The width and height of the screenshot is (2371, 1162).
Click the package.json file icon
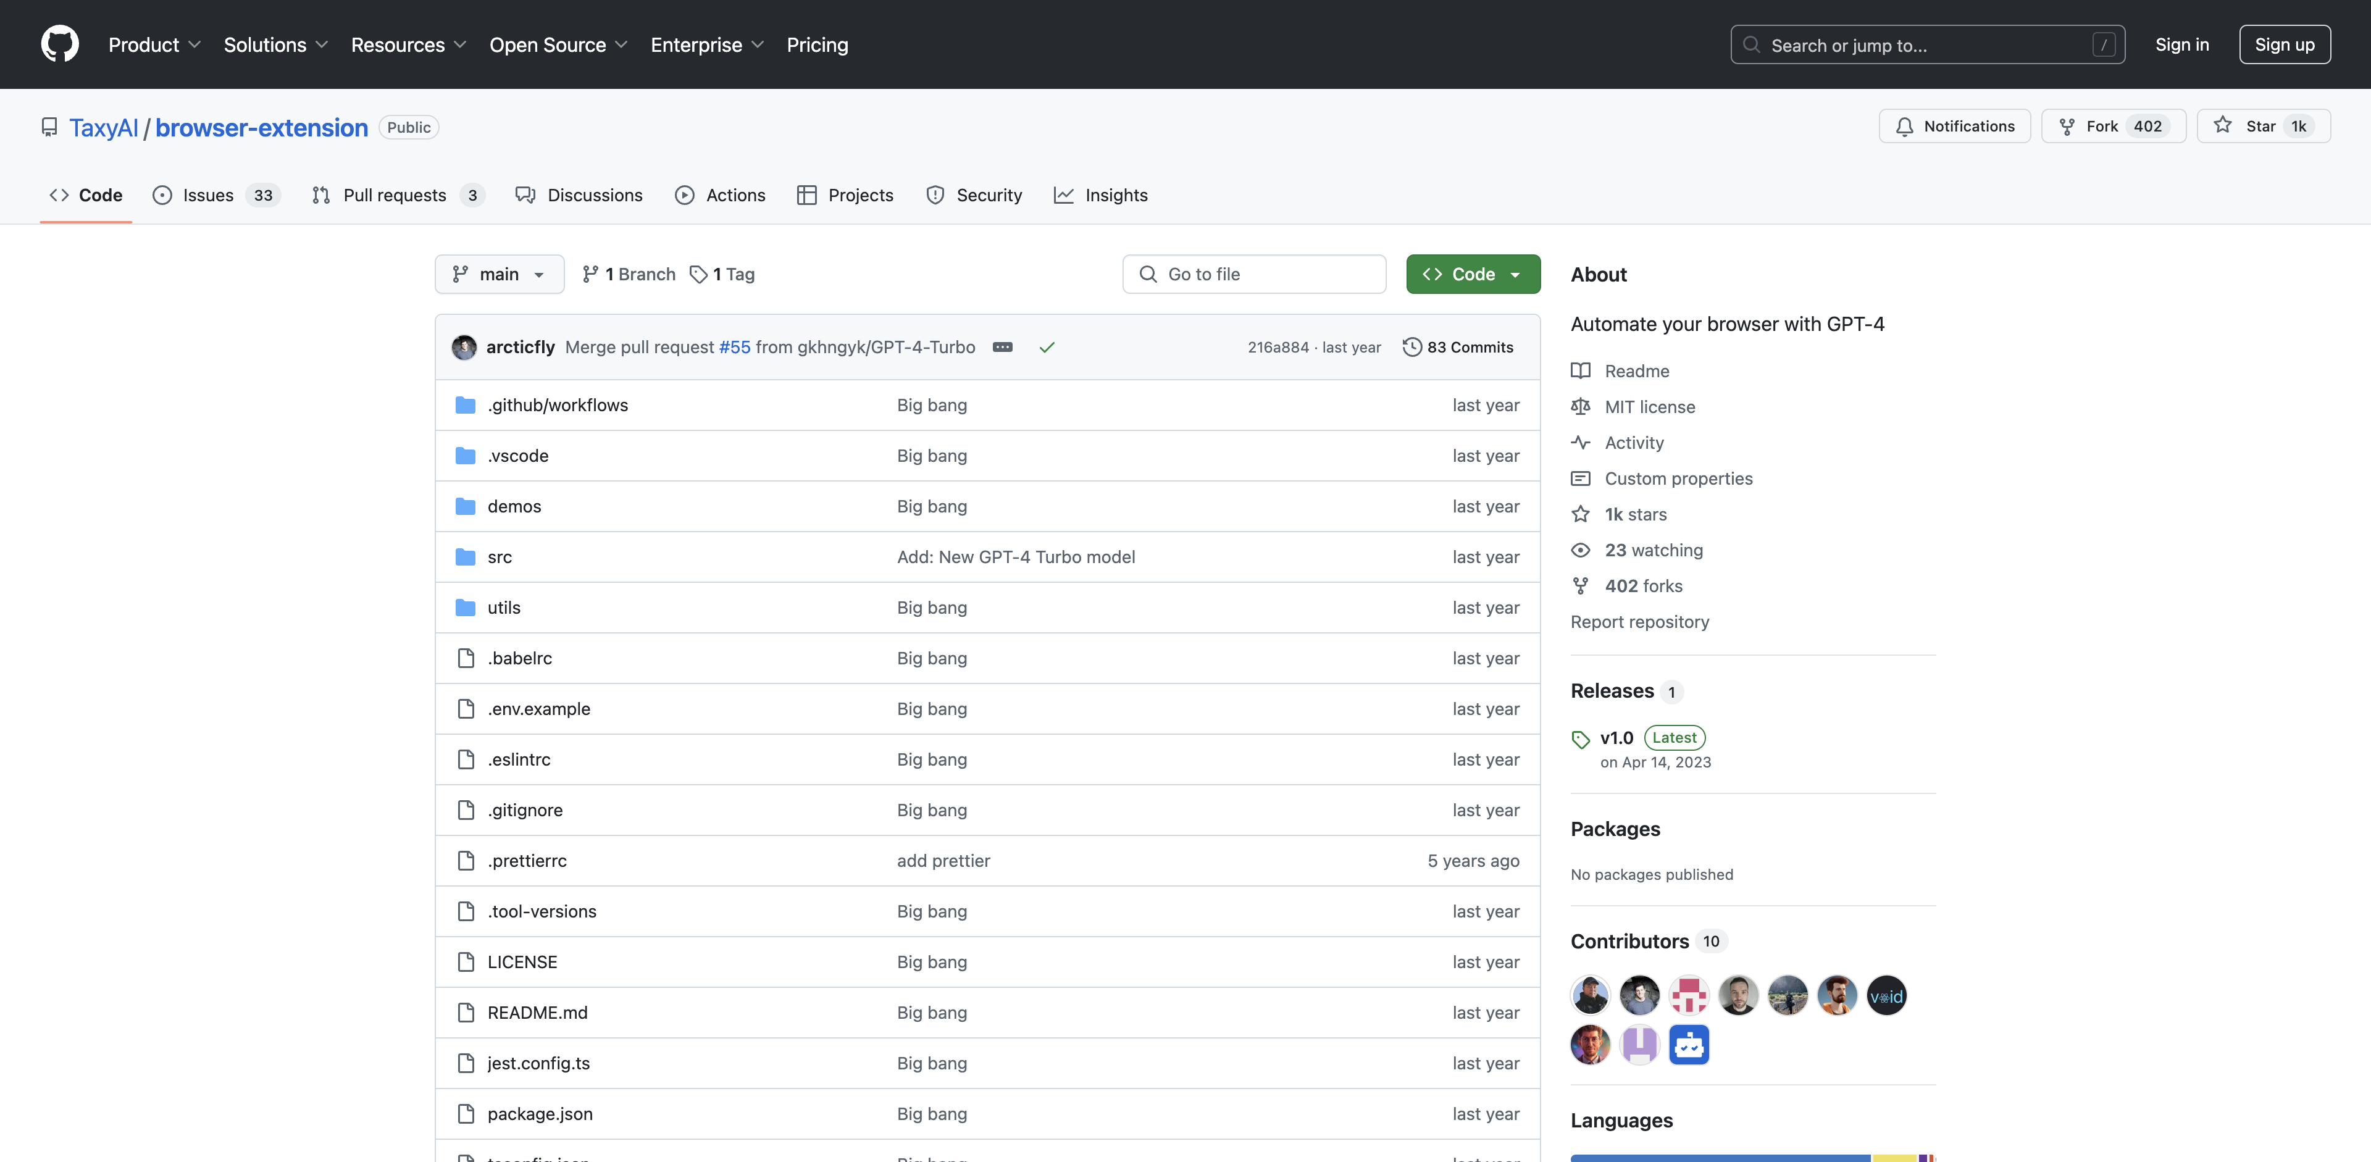(x=466, y=1113)
